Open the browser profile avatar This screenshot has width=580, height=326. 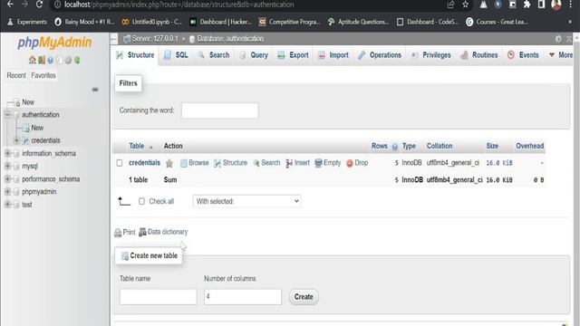[556, 5]
